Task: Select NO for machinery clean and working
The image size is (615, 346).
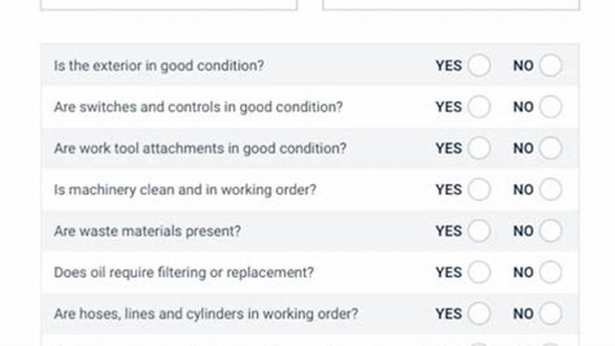Action: point(551,189)
